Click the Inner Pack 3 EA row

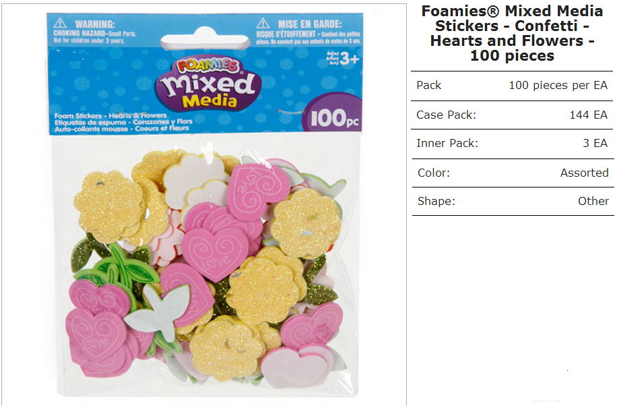coord(512,144)
